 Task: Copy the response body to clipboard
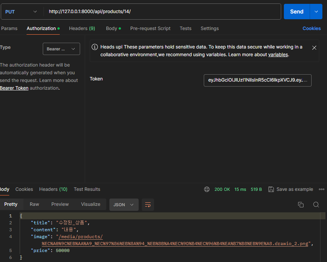point(301,205)
